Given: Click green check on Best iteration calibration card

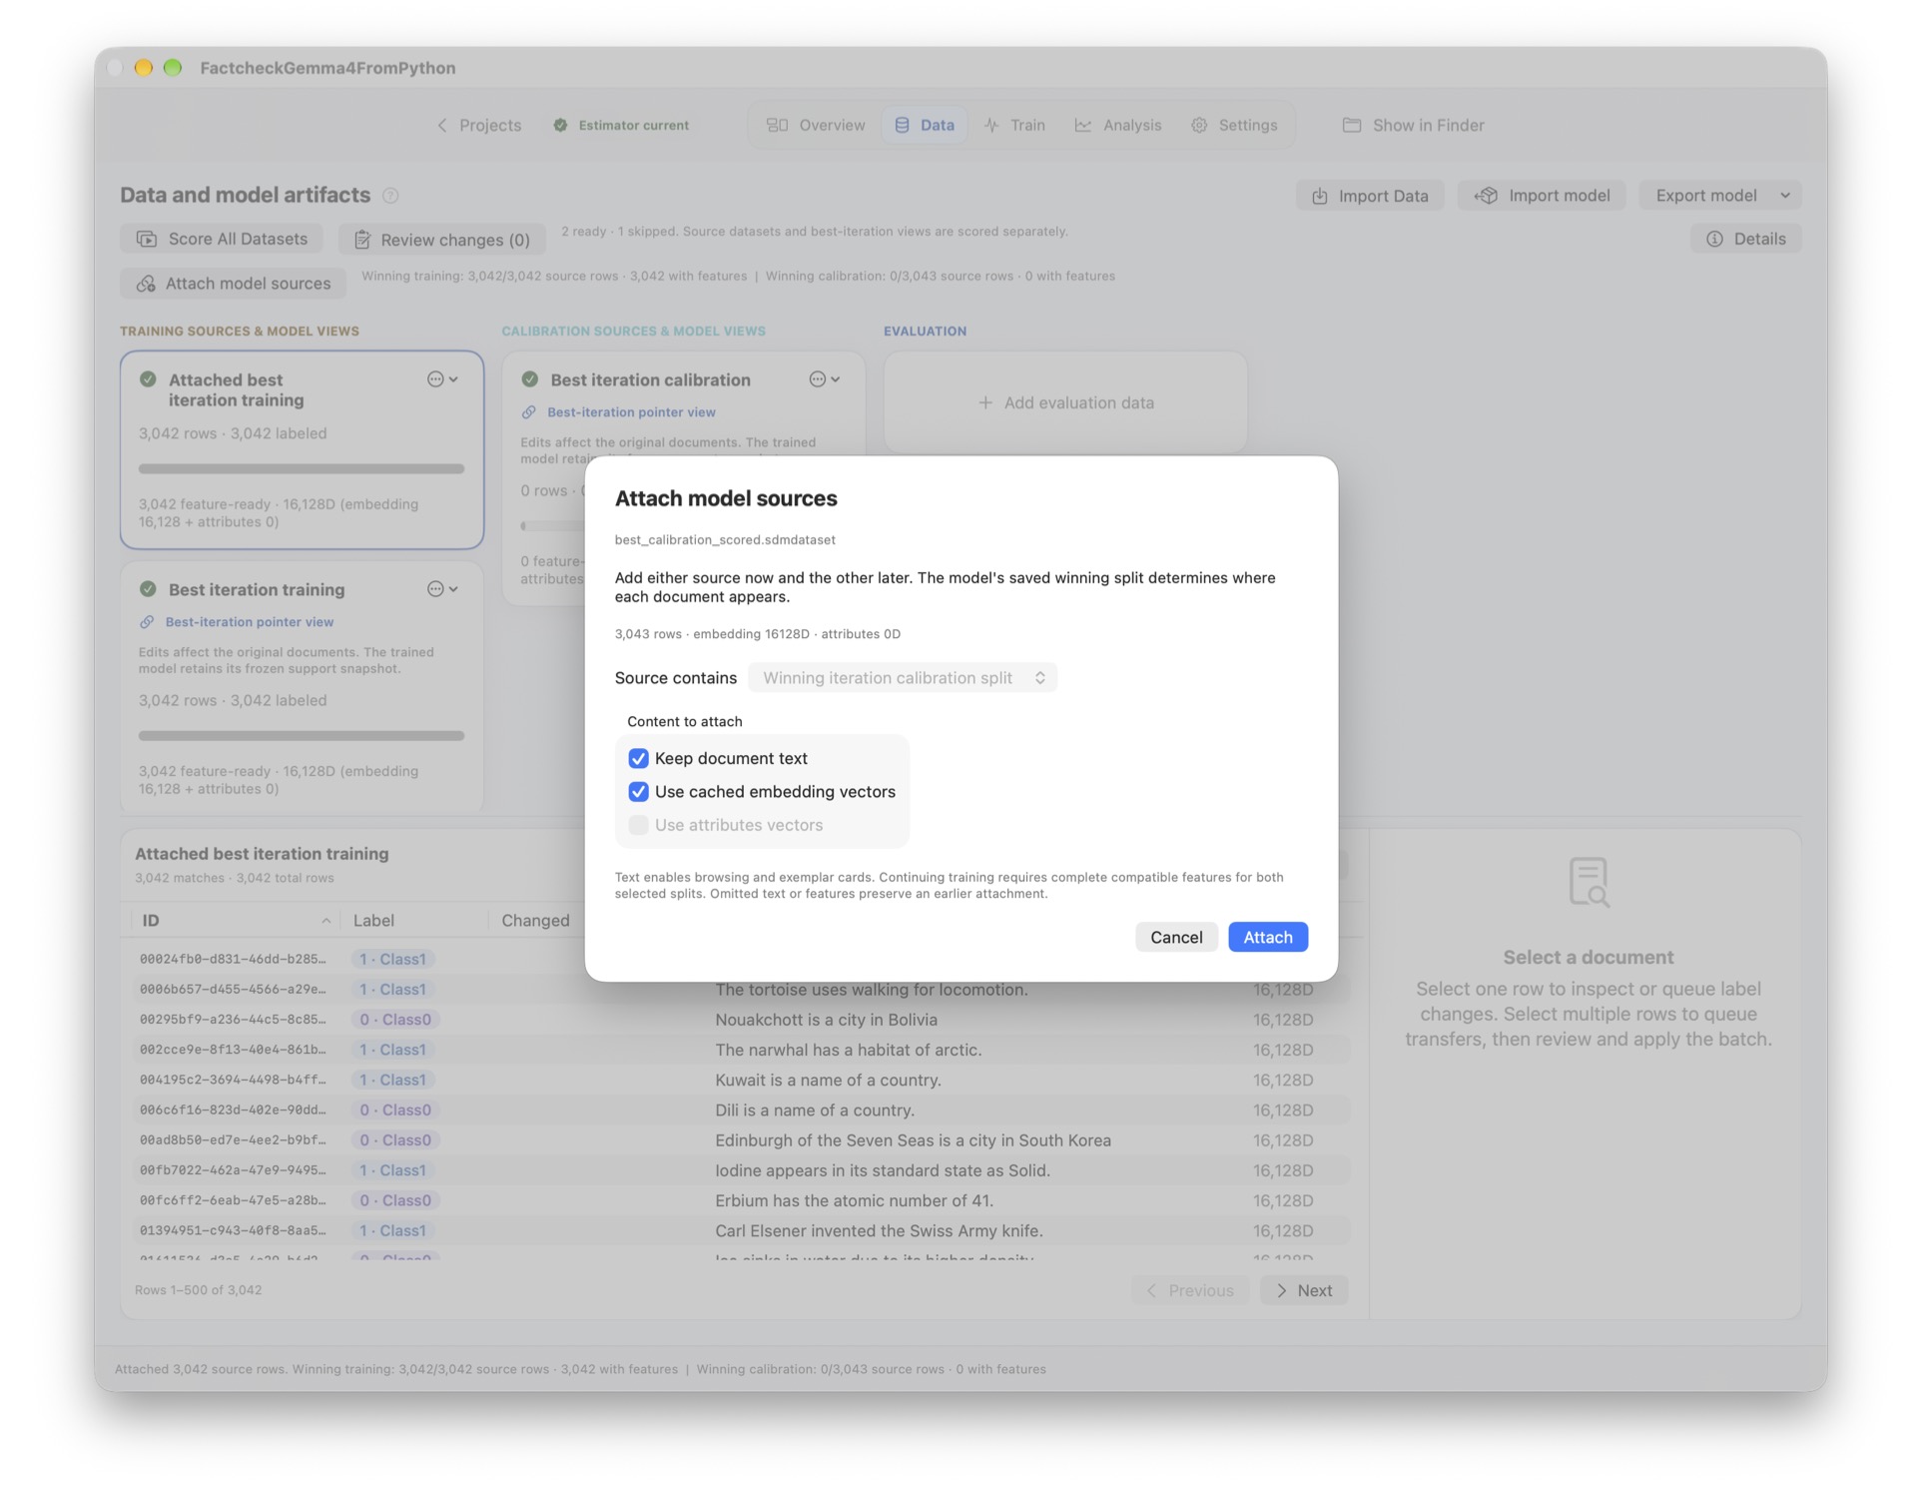Looking at the screenshot, I should pos(530,379).
